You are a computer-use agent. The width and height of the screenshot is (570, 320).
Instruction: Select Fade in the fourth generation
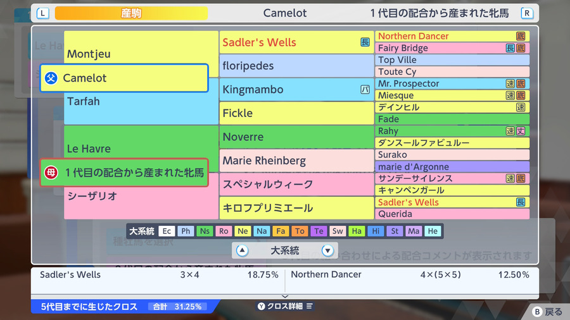click(x=452, y=119)
